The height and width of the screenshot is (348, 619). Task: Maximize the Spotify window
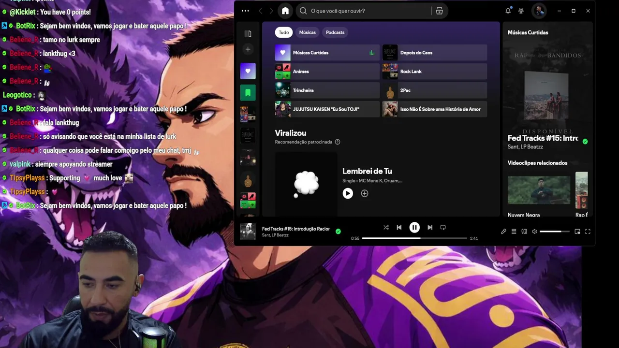point(574,11)
